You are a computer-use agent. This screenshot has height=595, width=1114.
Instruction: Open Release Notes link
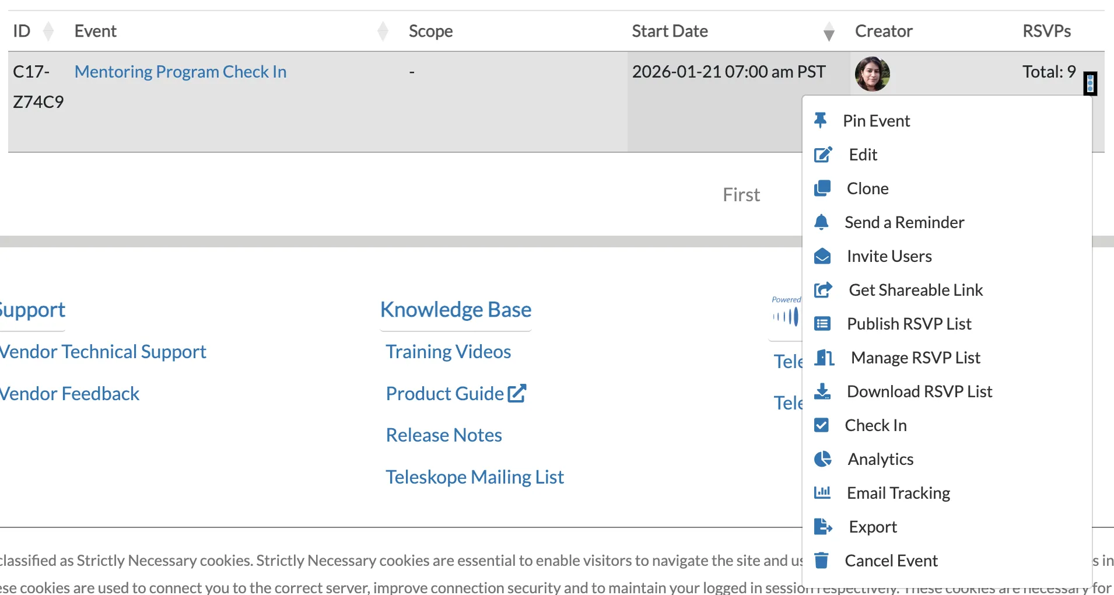click(443, 435)
